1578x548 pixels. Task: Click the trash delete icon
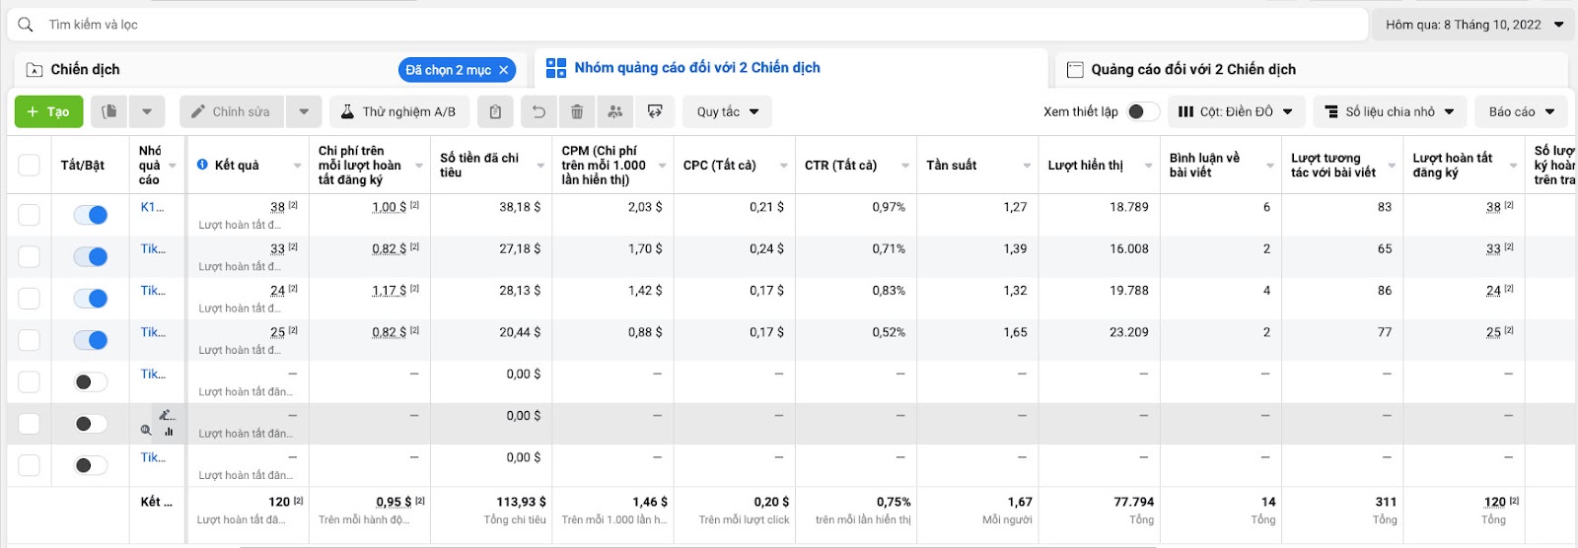tap(577, 112)
